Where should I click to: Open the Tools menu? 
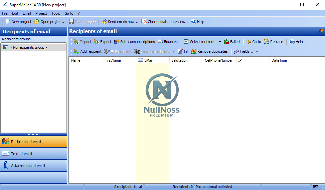[x=55, y=13]
